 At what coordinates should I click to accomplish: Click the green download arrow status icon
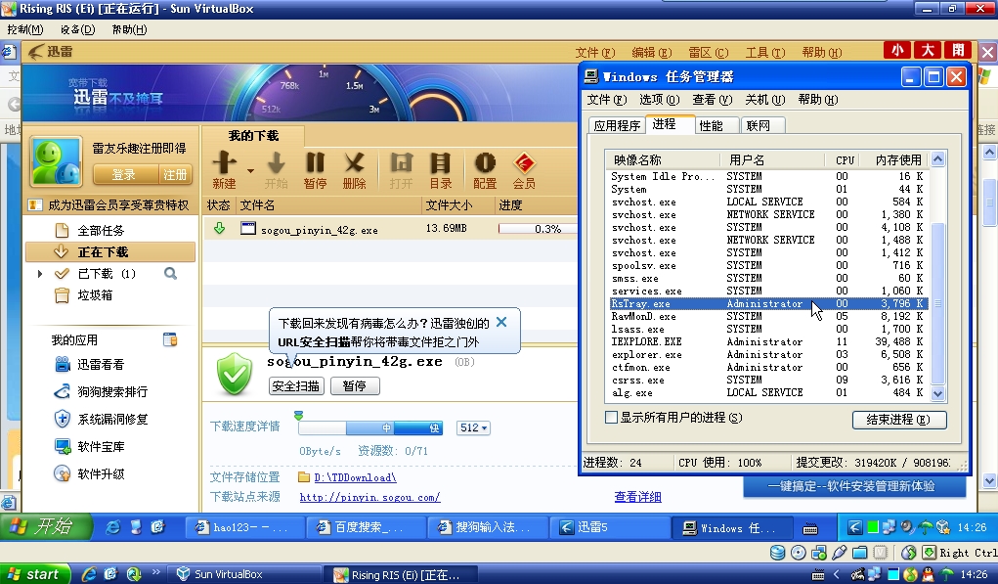(x=220, y=229)
